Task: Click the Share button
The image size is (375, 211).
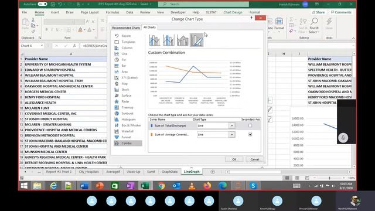Action: click(318, 12)
